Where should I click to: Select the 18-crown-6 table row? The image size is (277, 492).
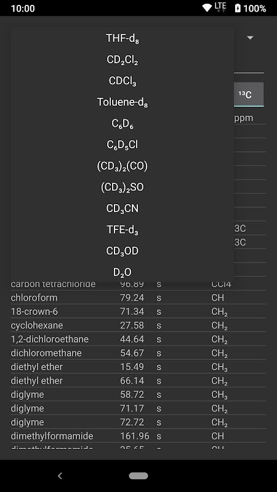point(138,311)
